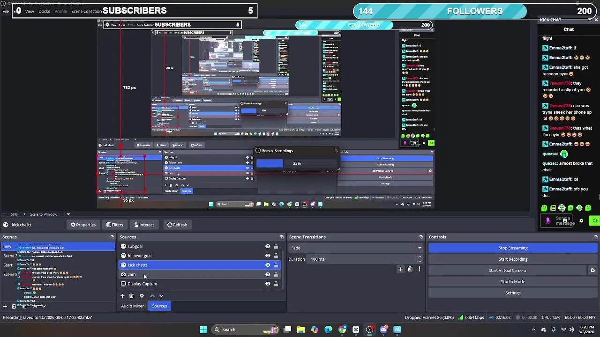Viewport: 600px width, 337px height.
Task: Select the subgoal source
Action: pyautogui.click(x=199, y=246)
